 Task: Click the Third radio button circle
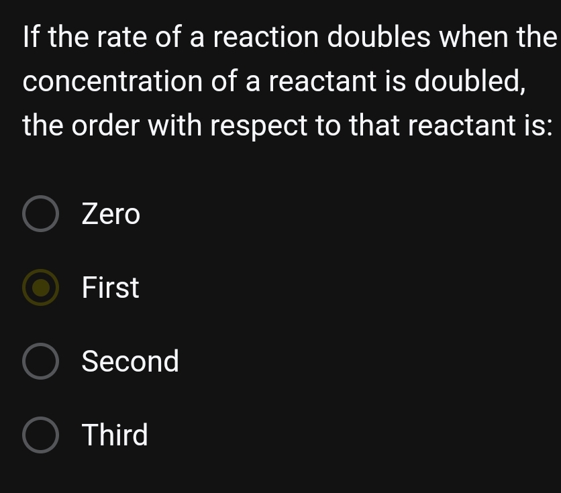click(40, 435)
